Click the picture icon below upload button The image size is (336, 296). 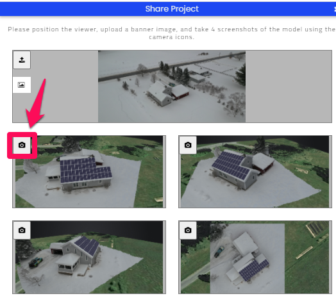click(x=21, y=85)
